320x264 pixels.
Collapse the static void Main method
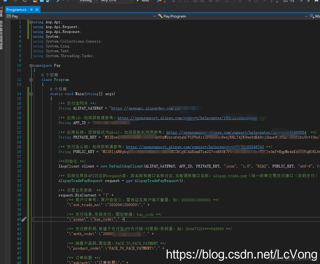31,94
